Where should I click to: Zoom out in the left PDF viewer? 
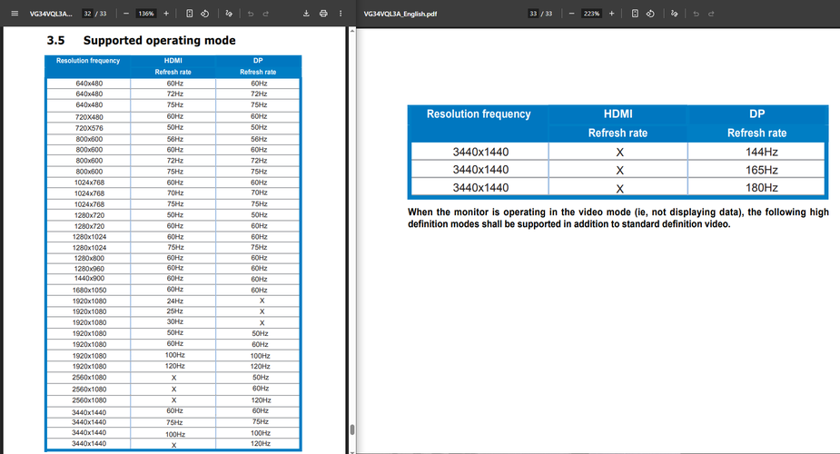point(126,14)
